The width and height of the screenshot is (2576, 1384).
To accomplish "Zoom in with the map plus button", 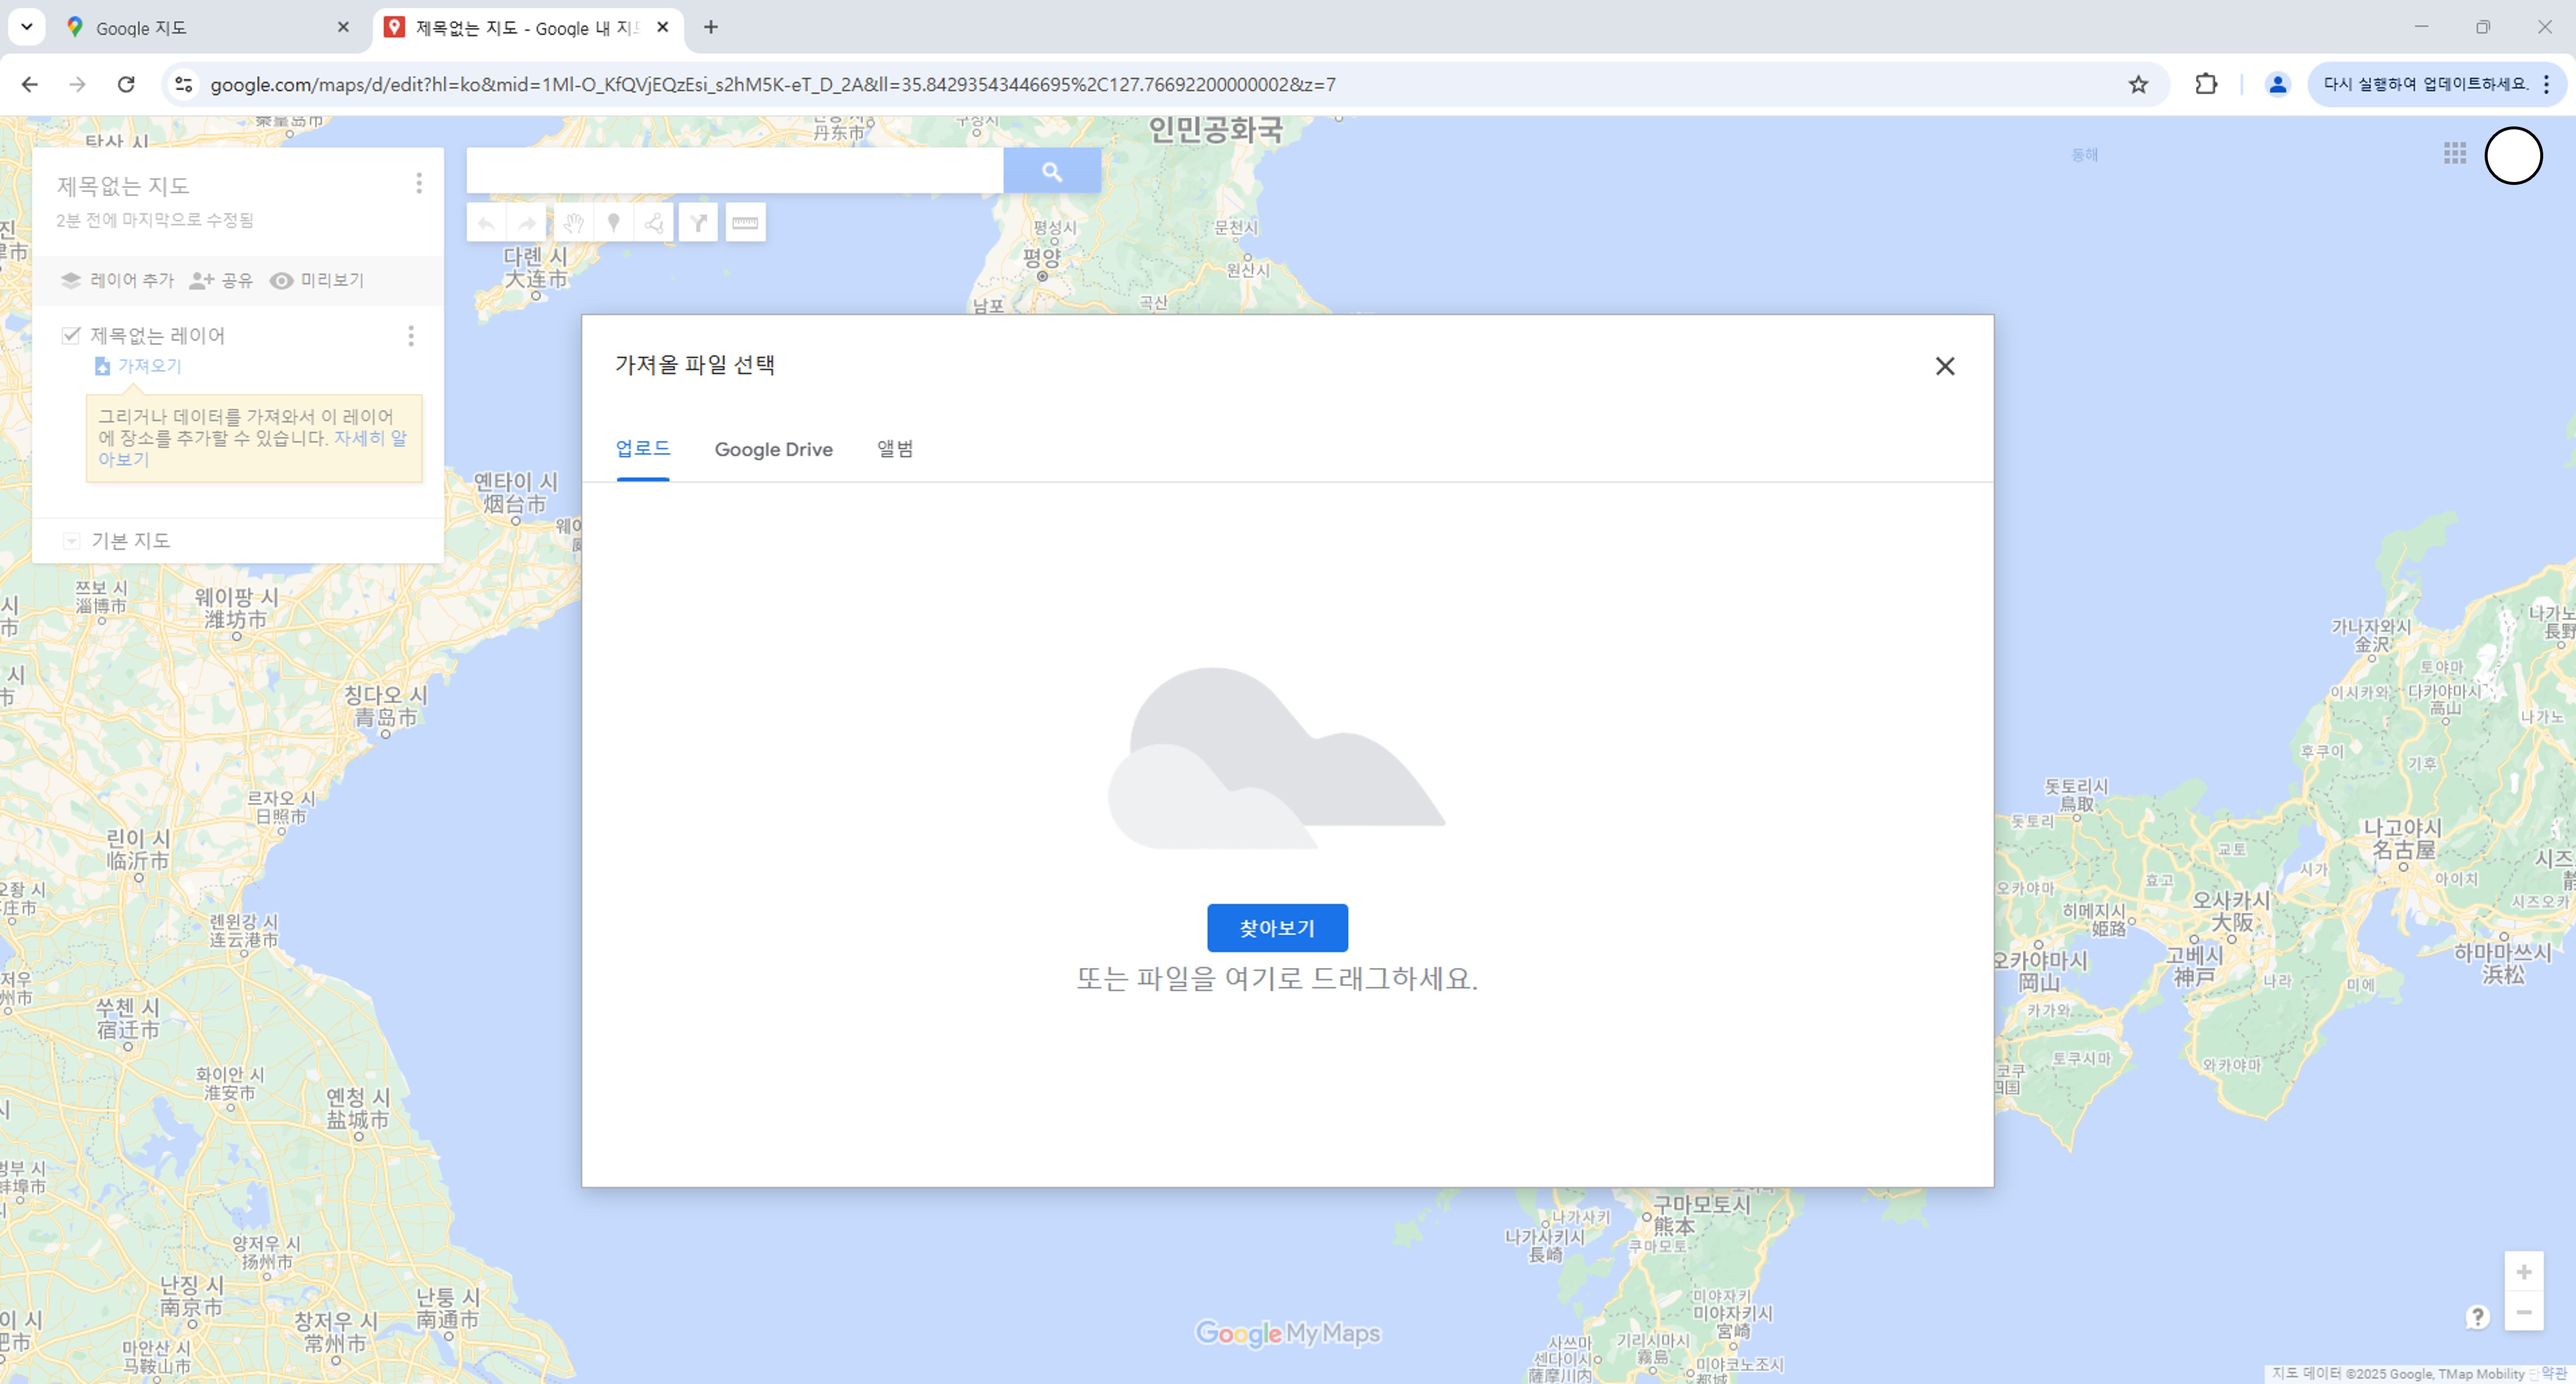I will [2523, 1272].
